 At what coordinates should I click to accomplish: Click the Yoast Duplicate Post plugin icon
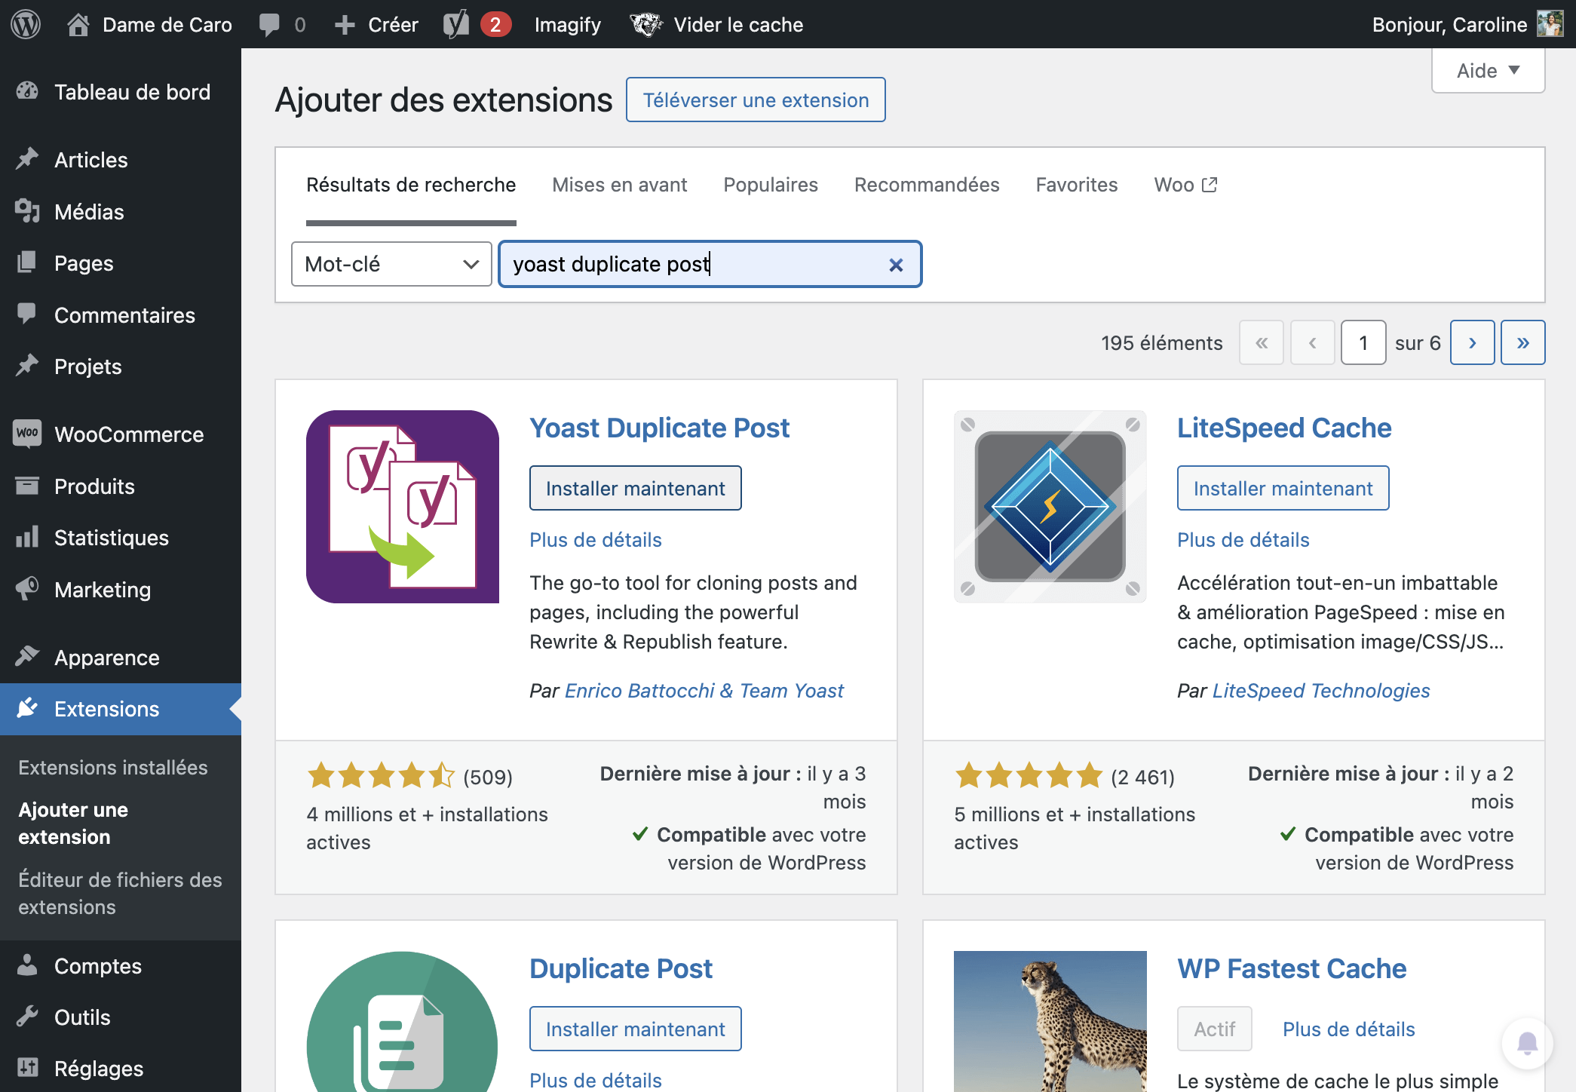tap(403, 507)
